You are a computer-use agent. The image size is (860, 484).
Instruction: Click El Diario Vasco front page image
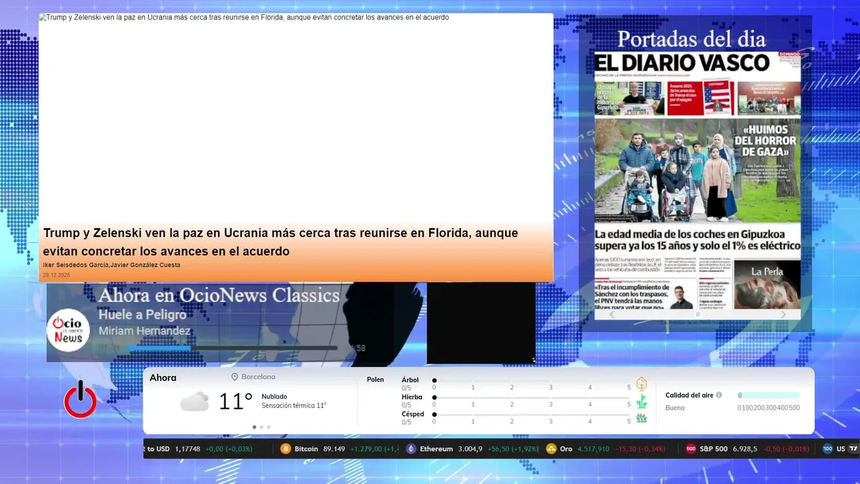click(x=697, y=180)
